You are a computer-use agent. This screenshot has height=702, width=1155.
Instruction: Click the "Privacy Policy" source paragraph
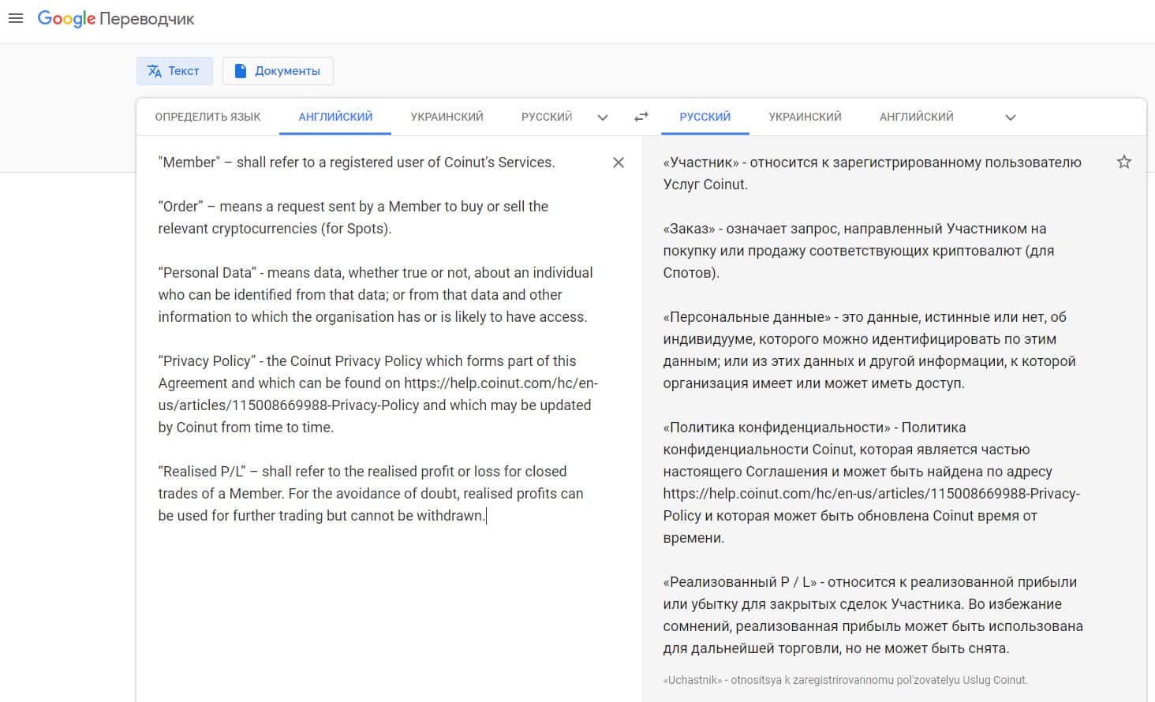tap(378, 394)
